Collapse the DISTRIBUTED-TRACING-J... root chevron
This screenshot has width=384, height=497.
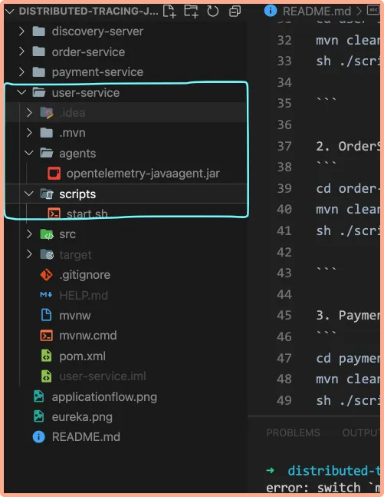pos(10,12)
